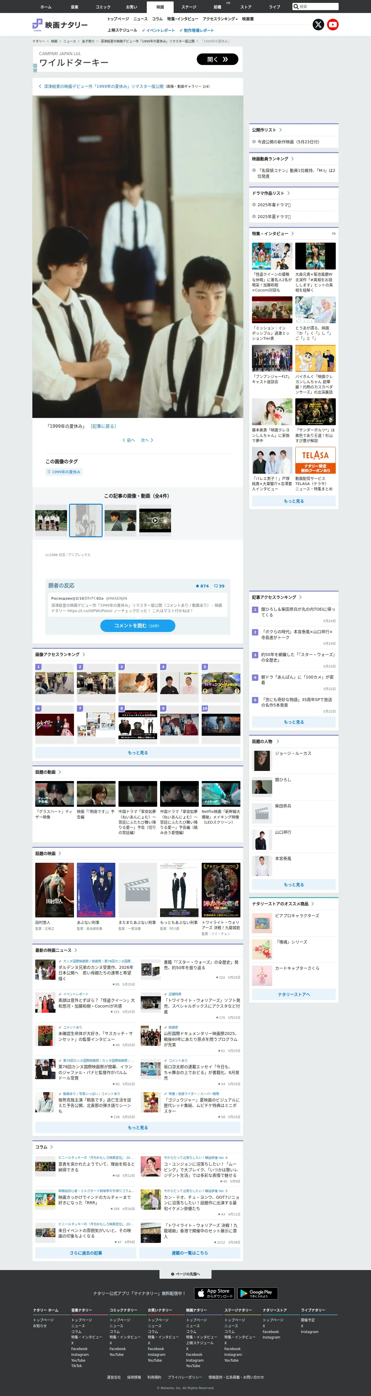
Task: Open the アクセスランキング dropdown menu
Action: (x=220, y=19)
